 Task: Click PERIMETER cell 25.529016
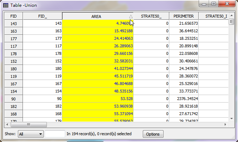pyautogui.click(x=184, y=84)
